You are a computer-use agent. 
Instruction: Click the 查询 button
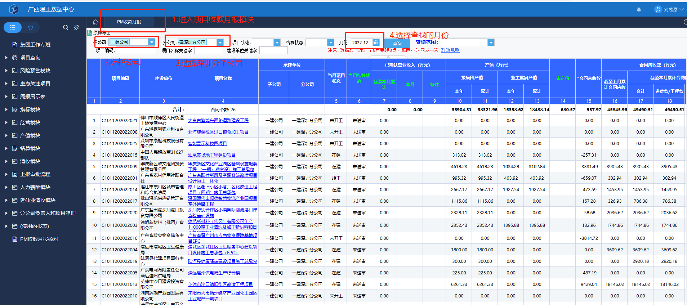[397, 43]
